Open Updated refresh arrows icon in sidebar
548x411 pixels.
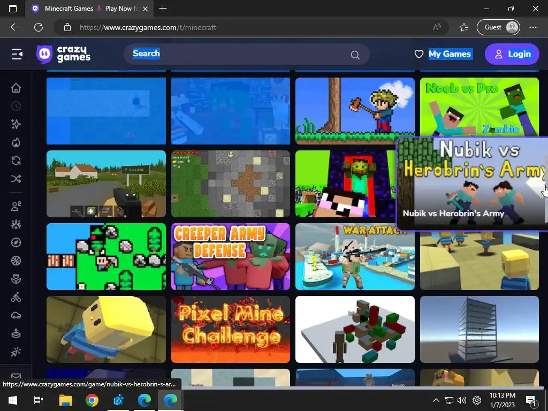pos(16,161)
